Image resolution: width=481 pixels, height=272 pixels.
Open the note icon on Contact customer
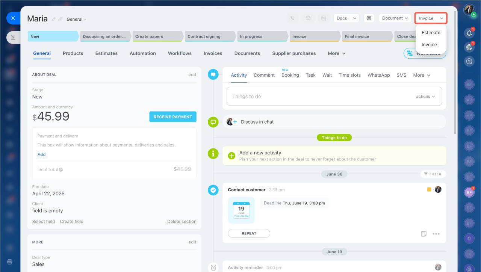(x=424, y=234)
